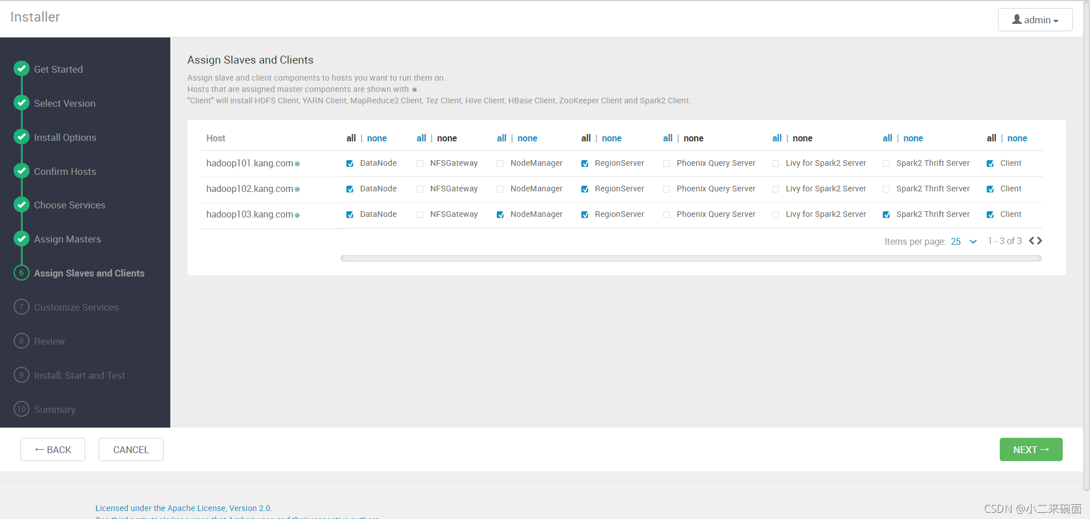
Task: Enable NodeManager on hadoop101.kang.com
Action: pyautogui.click(x=500, y=164)
